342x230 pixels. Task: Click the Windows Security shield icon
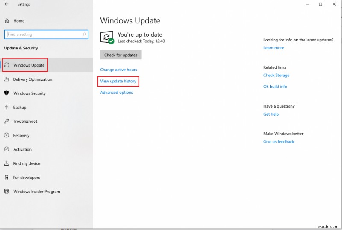(6, 93)
